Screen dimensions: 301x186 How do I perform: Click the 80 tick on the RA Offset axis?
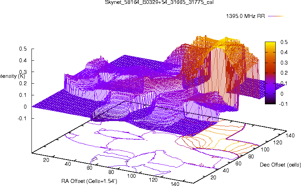[111, 172]
